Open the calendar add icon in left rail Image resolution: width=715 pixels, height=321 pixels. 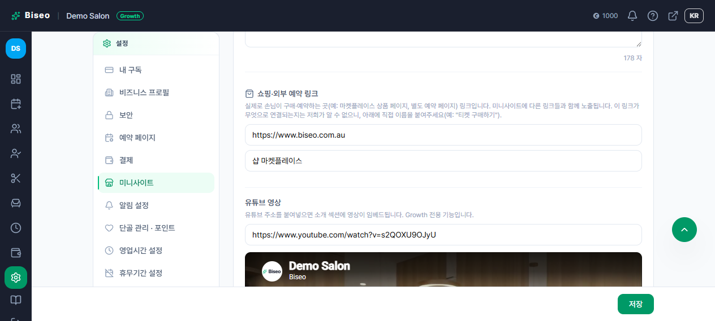tap(16, 104)
